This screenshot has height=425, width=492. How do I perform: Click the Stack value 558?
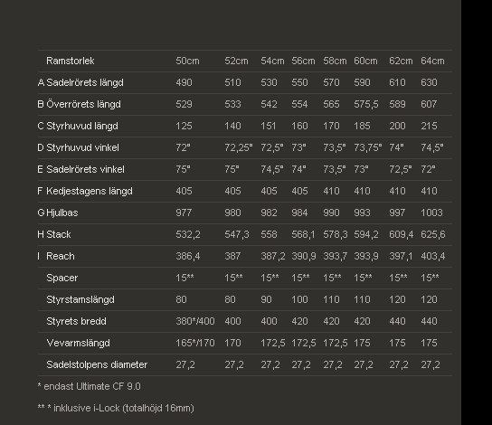click(x=269, y=234)
